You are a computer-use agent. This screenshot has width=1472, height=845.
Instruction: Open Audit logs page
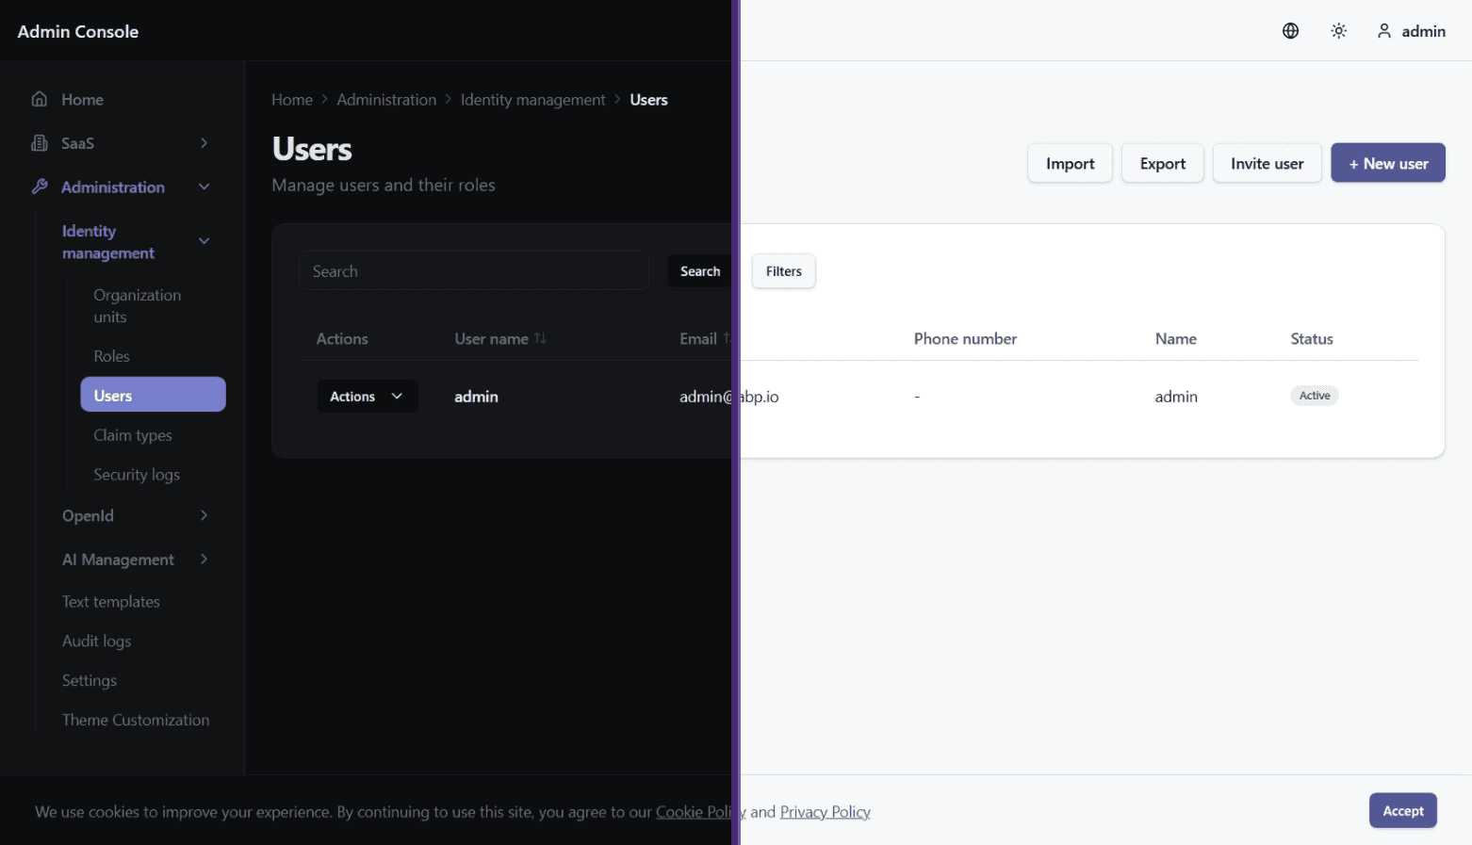pos(97,642)
